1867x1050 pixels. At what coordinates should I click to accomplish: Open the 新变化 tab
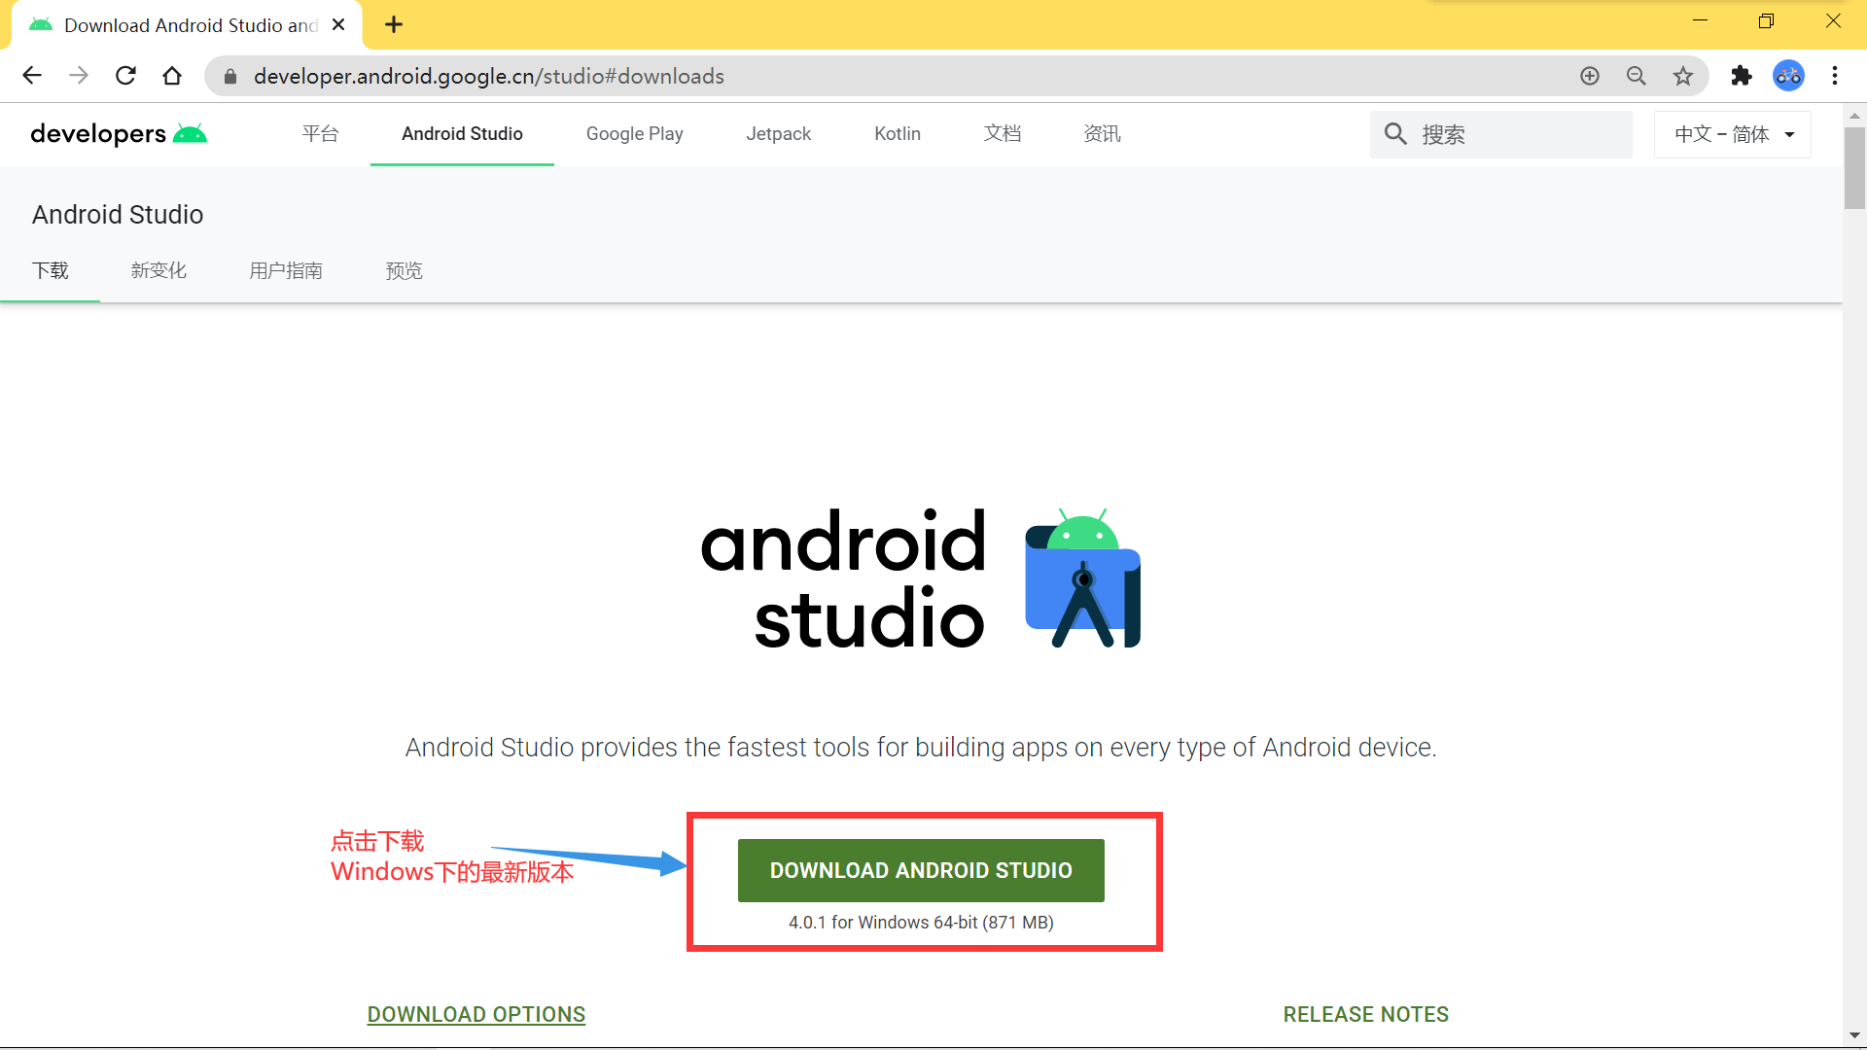(x=159, y=271)
